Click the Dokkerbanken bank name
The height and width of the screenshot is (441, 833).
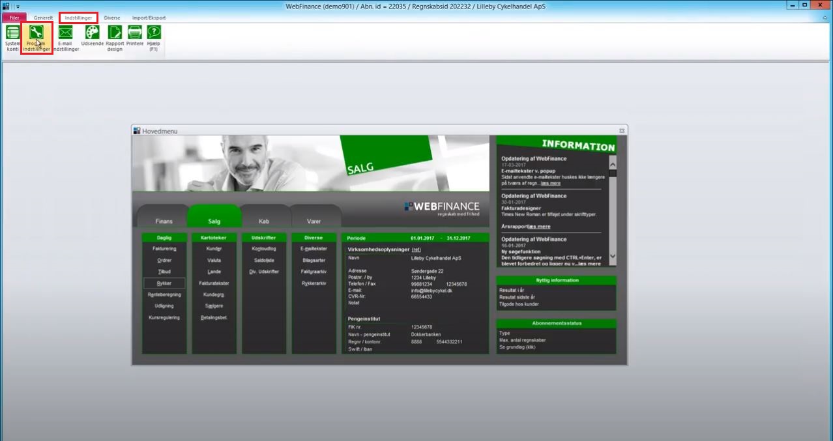[426, 335]
